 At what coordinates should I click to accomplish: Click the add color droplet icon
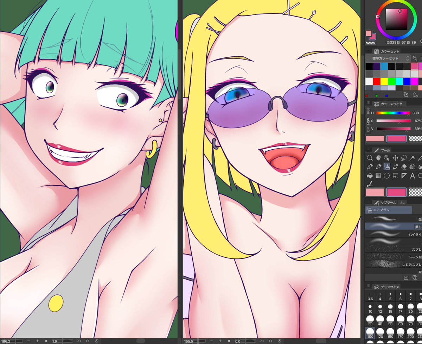coord(415,95)
